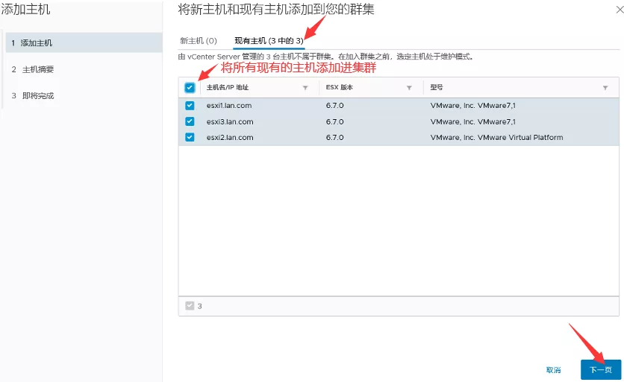Screen dimensions: 624x382
Task: Switch to the 新主机 (0) tab
Action: pos(199,40)
